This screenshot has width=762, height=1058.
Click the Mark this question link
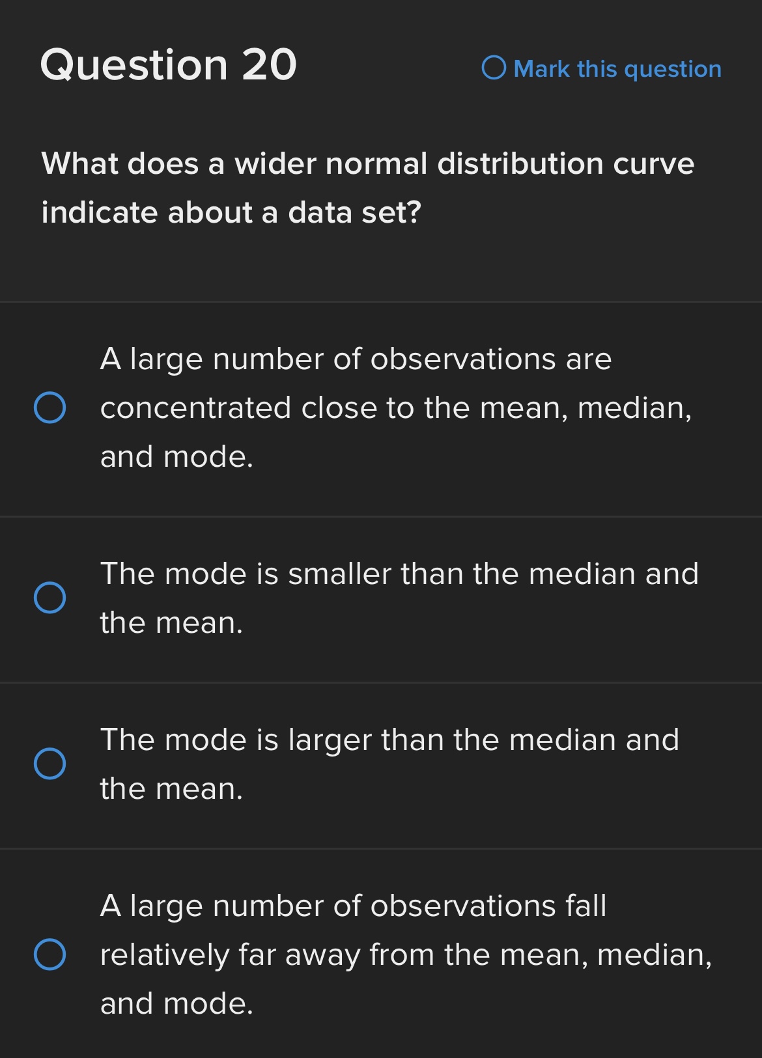(615, 69)
